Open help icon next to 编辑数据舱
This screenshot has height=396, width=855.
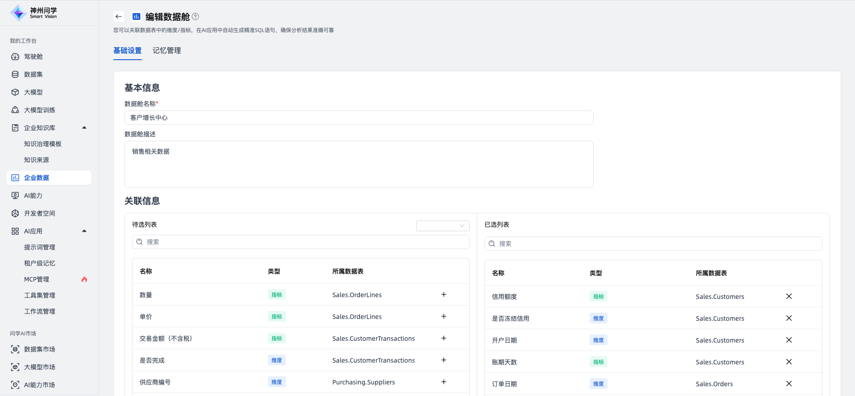(x=195, y=16)
